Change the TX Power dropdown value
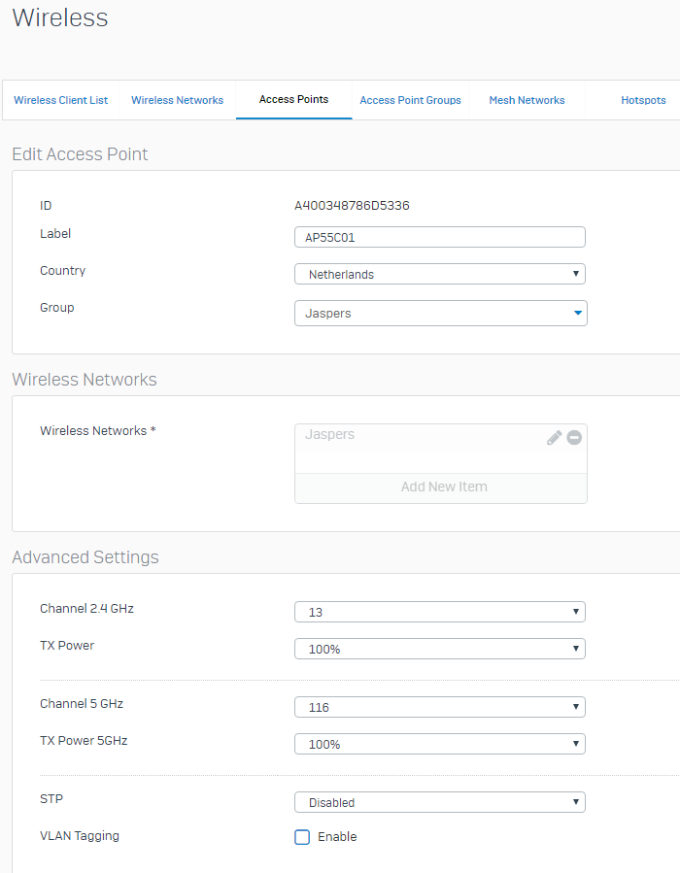Viewport: 680px width, 873px height. coord(439,649)
